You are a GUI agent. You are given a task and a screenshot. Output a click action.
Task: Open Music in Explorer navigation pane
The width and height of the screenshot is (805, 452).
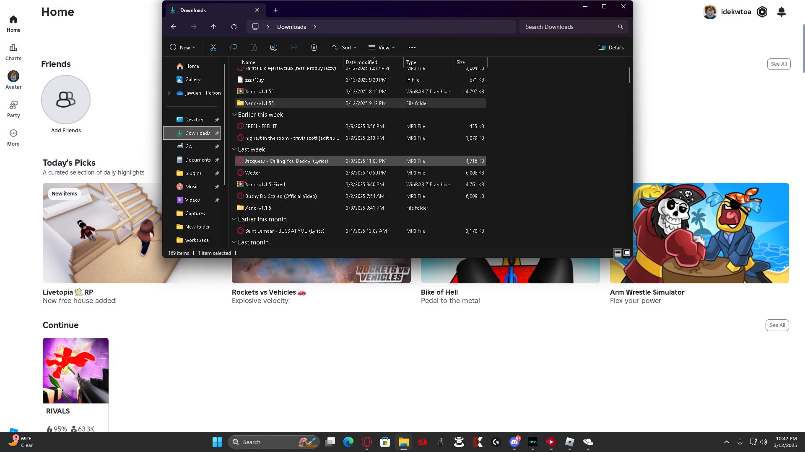click(x=192, y=187)
